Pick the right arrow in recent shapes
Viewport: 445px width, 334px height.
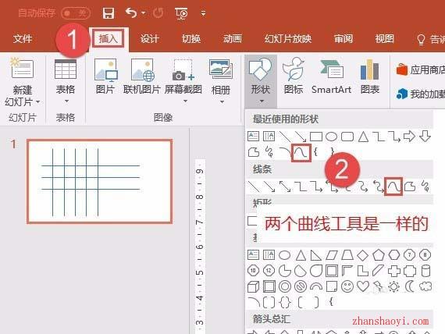coord(409,137)
